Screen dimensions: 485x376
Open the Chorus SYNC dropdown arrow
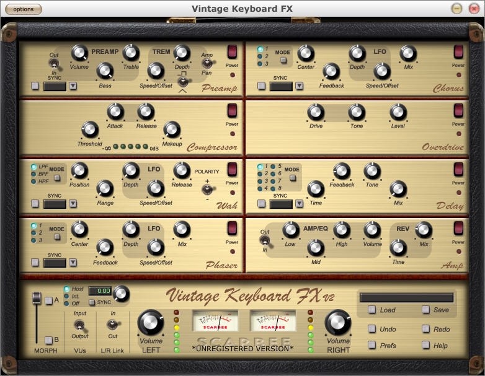coord(299,86)
